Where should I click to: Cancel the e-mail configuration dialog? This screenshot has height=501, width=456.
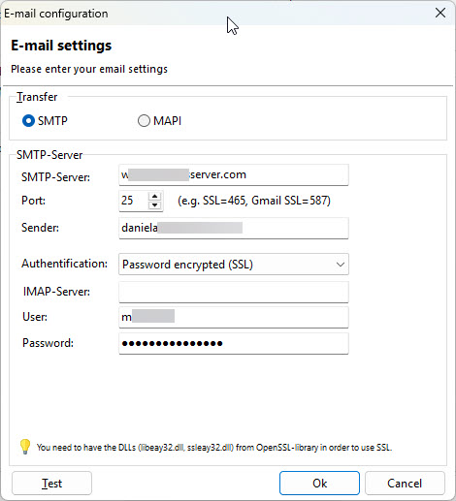(405, 484)
